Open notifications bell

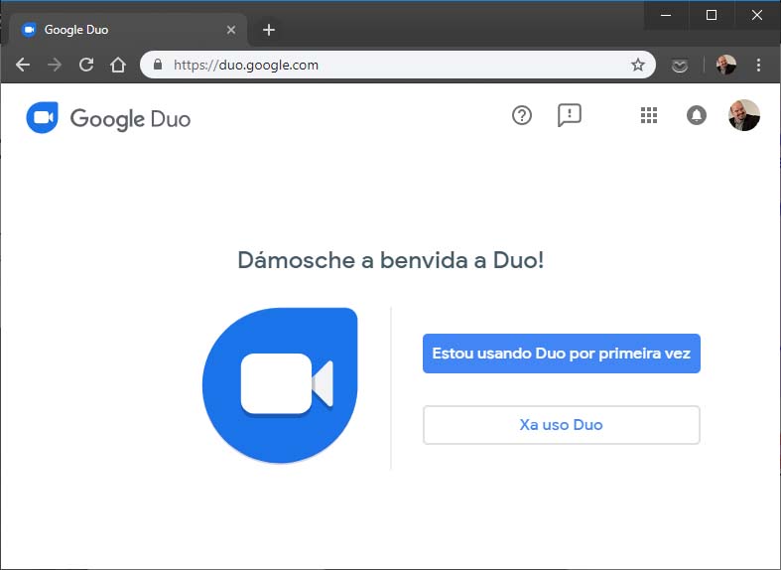[x=697, y=115]
